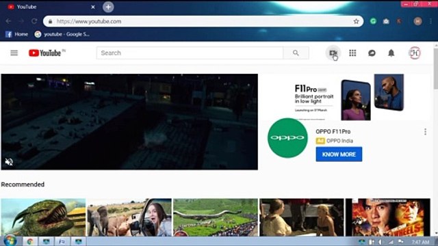Open the OPPO India channel link
The image size is (438, 246).
pyautogui.click(x=339, y=141)
